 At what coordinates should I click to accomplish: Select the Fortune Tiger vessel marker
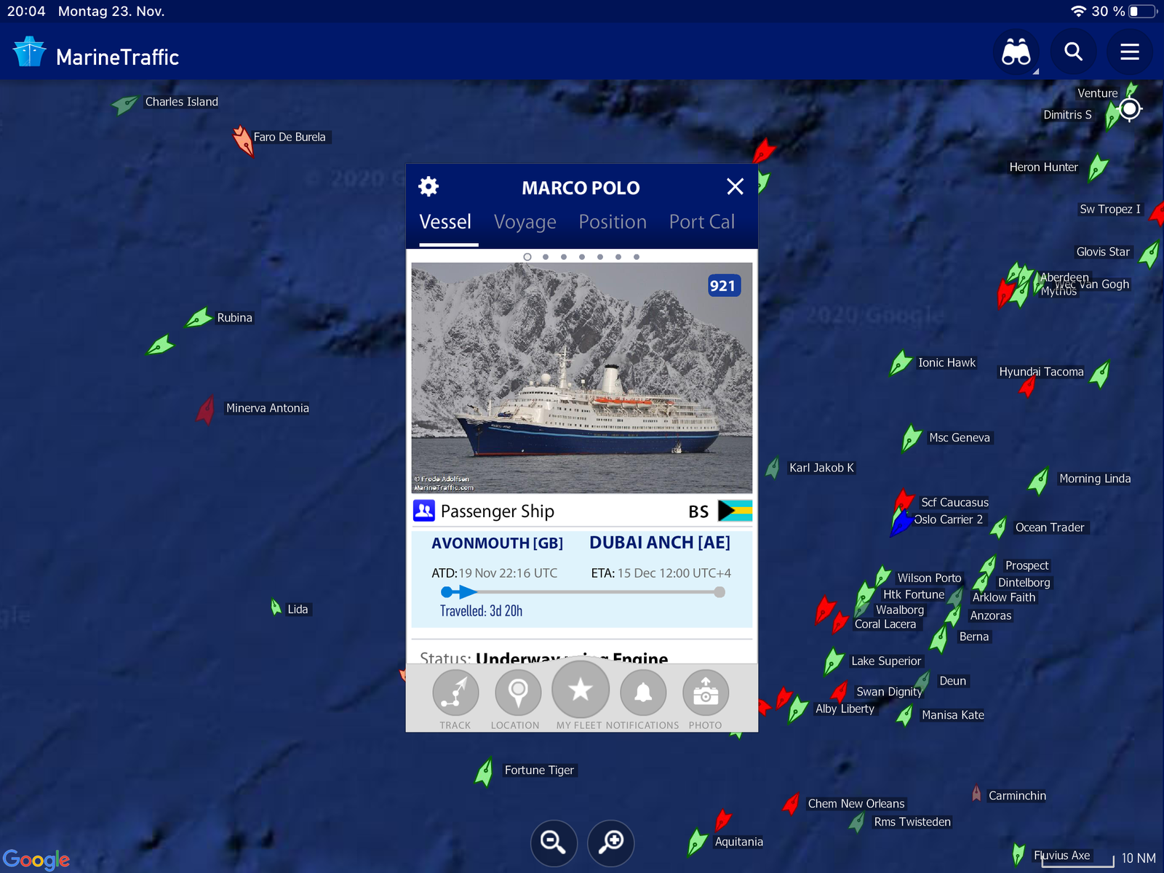pos(485,772)
